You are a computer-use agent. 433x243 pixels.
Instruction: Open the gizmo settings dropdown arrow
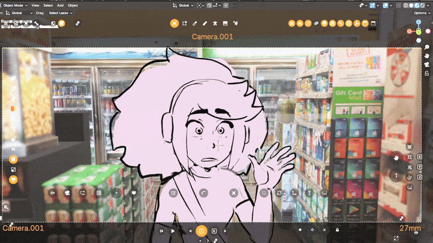point(378,5)
